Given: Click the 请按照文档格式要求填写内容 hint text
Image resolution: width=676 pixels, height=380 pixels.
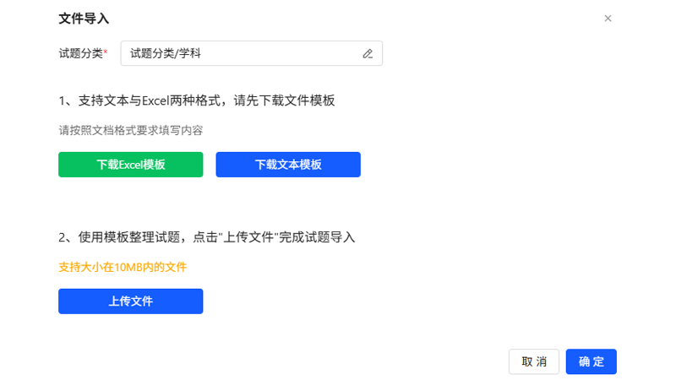Looking at the screenshot, I should tap(130, 130).
